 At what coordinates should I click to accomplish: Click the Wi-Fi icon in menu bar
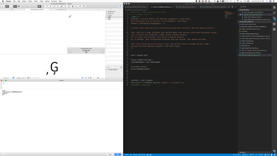(238, 1)
